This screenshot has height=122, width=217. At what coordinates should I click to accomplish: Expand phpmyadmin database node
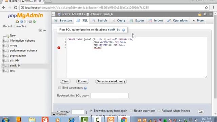pyautogui.click(x=3, y=56)
